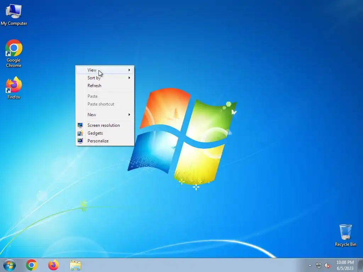Launch Firefox from the taskbar
The image size is (363, 272).
coord(53,265)
